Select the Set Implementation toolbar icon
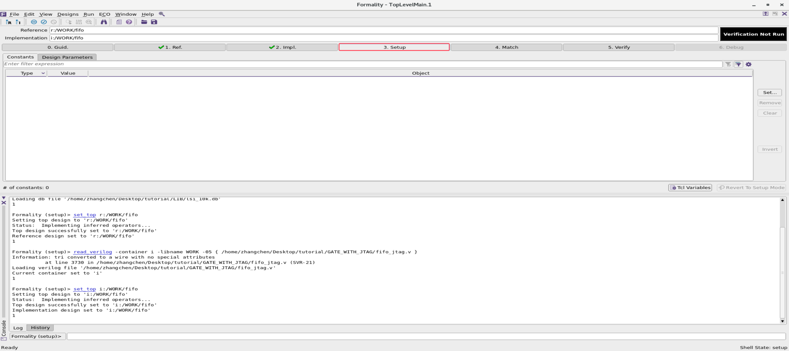 [x=18, y=22]
